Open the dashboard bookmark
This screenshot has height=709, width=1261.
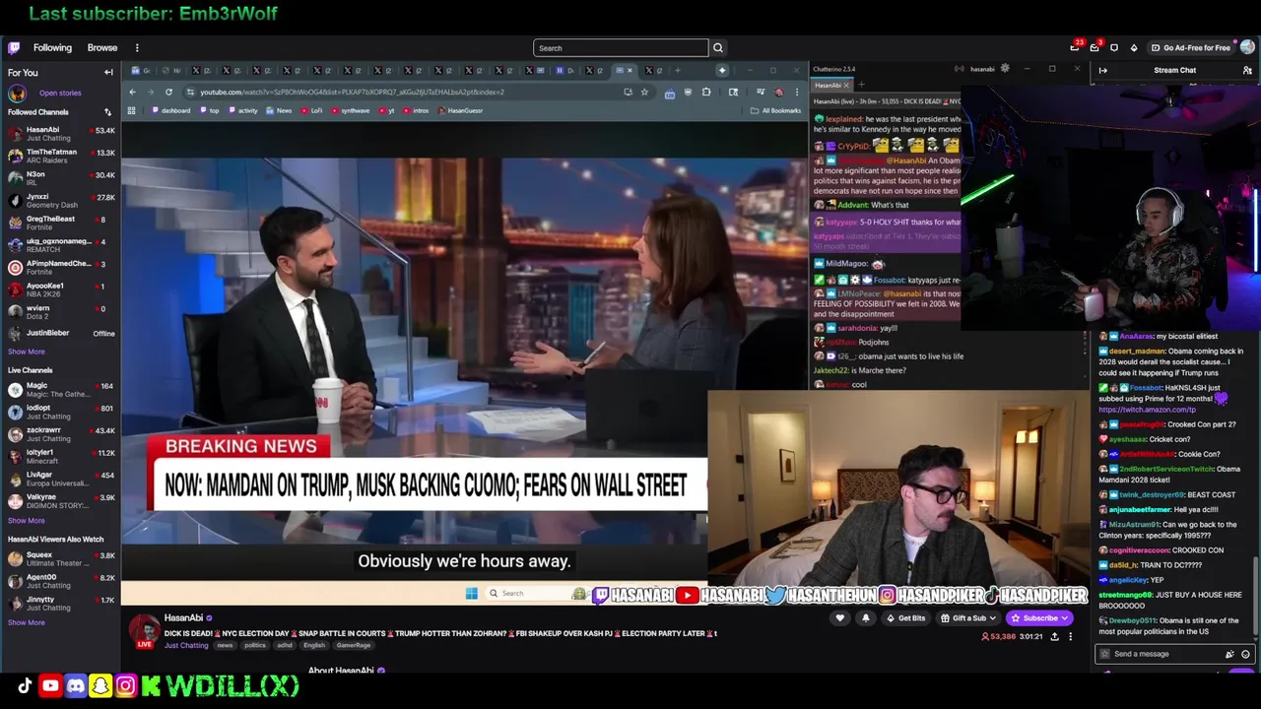pyautogui.click(x=171, y=110)
